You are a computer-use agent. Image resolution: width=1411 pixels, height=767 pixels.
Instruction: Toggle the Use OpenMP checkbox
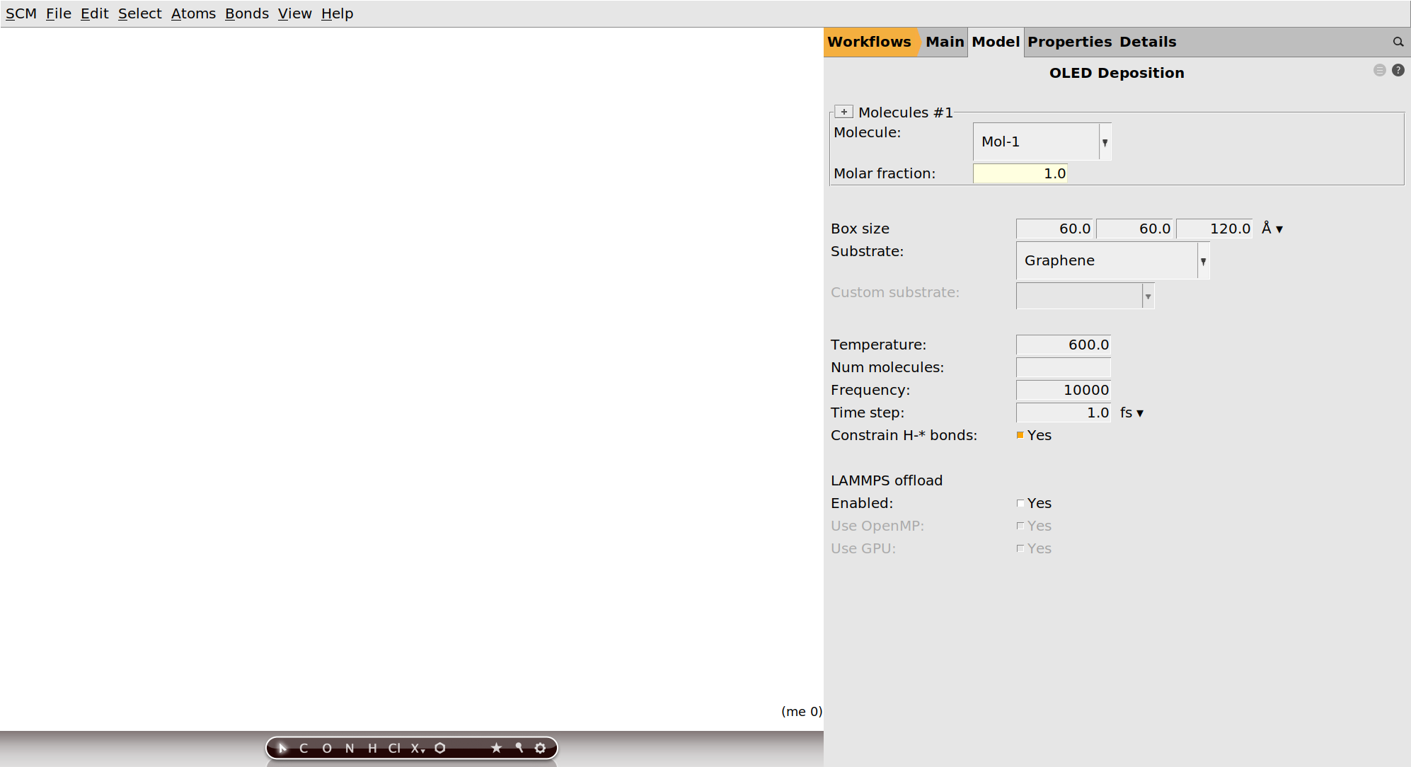pos(1020,526)
